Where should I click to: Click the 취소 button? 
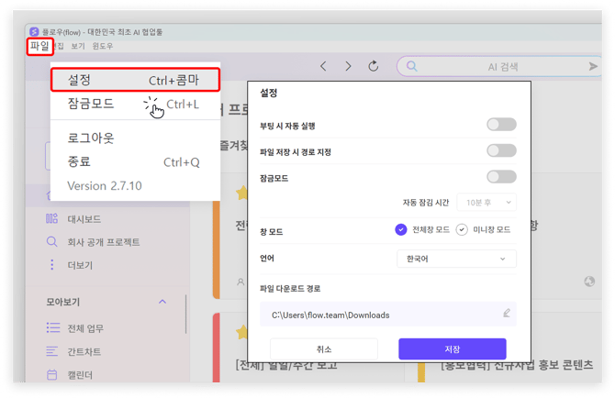[324, 349]
